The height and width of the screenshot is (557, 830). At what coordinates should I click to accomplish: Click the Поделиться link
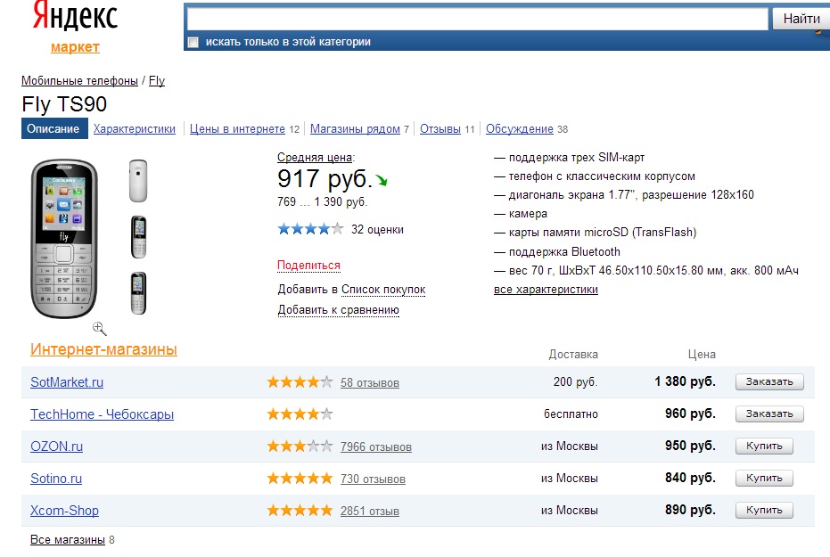coord(308,265)
